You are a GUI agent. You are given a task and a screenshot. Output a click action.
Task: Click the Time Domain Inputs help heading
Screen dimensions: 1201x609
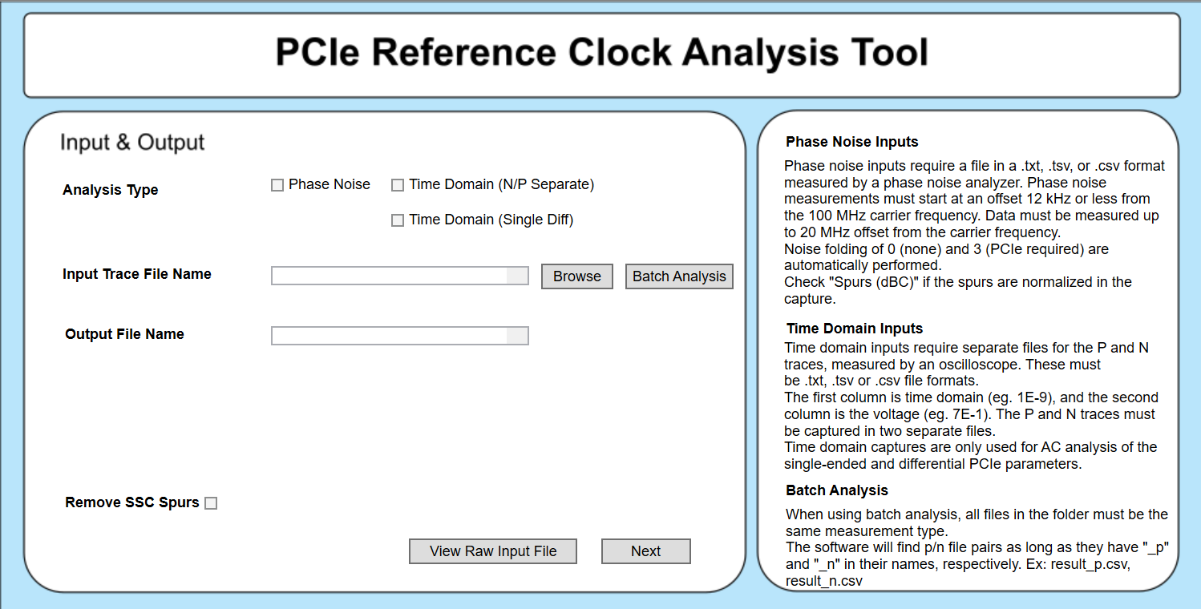(x=855, y=329)
